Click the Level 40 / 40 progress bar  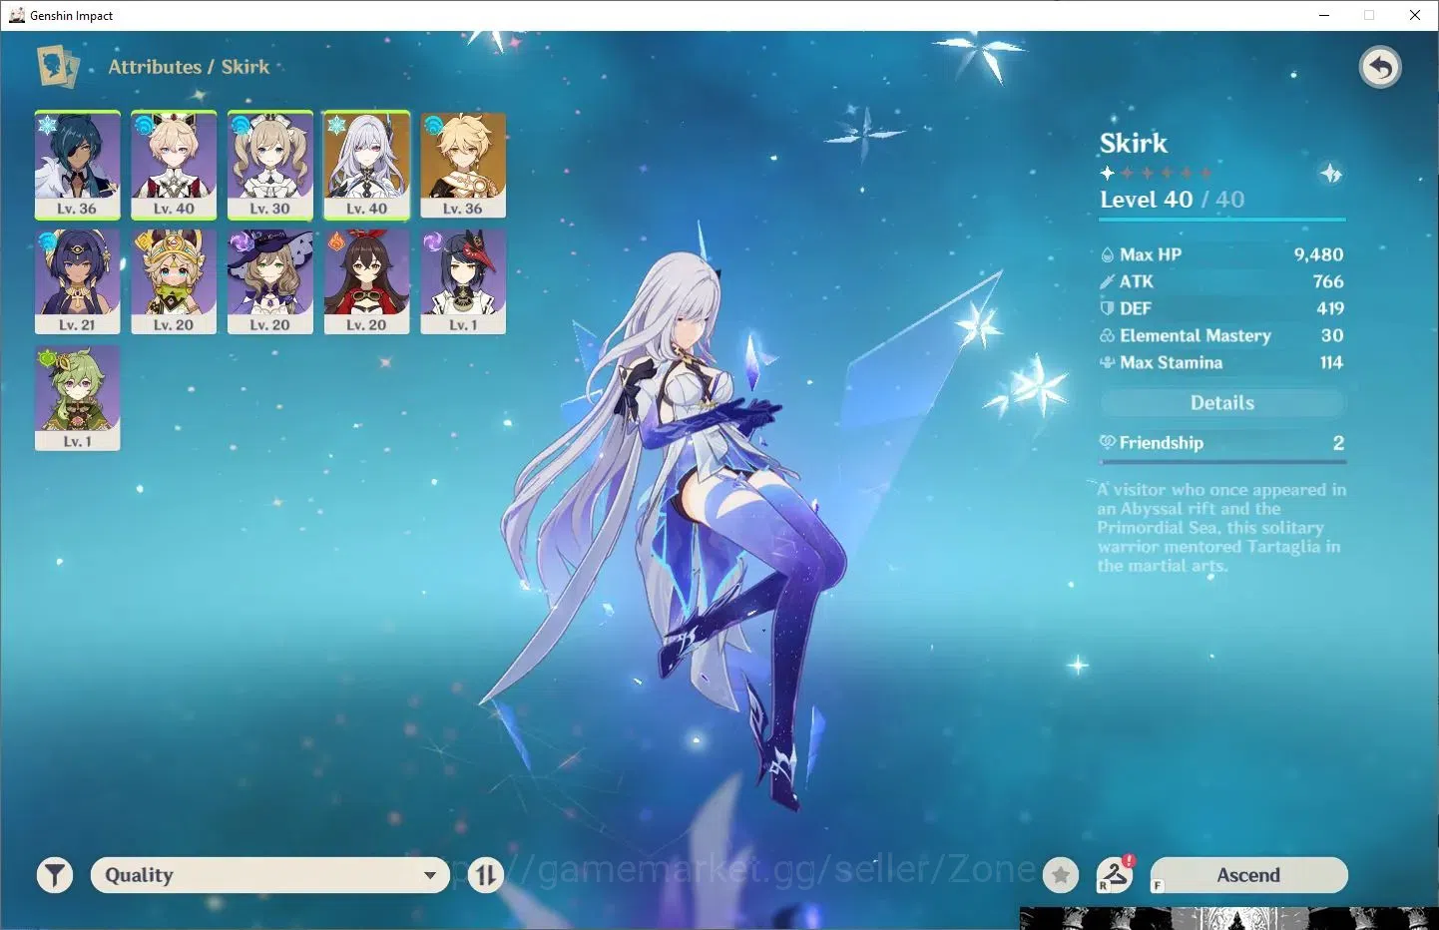click(1222, 219)
